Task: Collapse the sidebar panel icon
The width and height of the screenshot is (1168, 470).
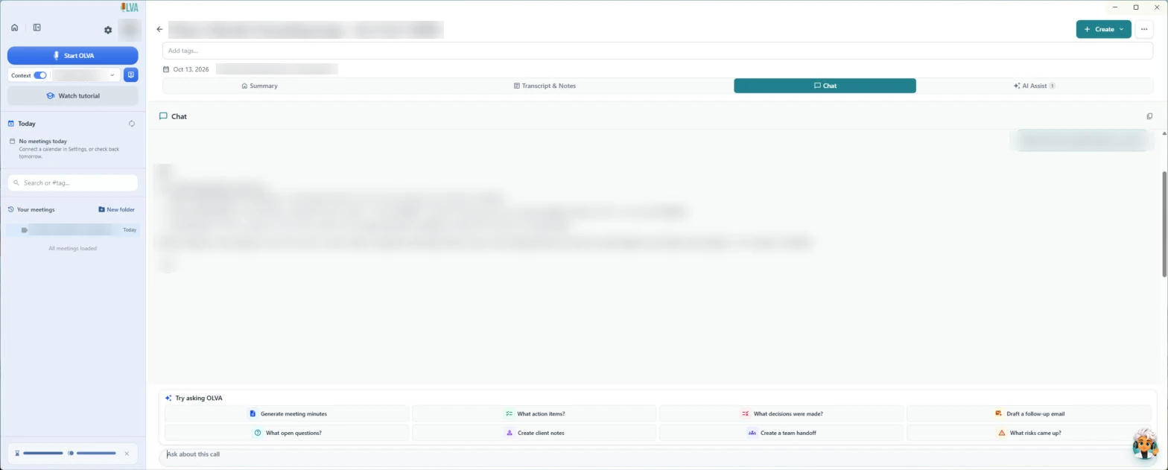Action: (x=36, y=28)
